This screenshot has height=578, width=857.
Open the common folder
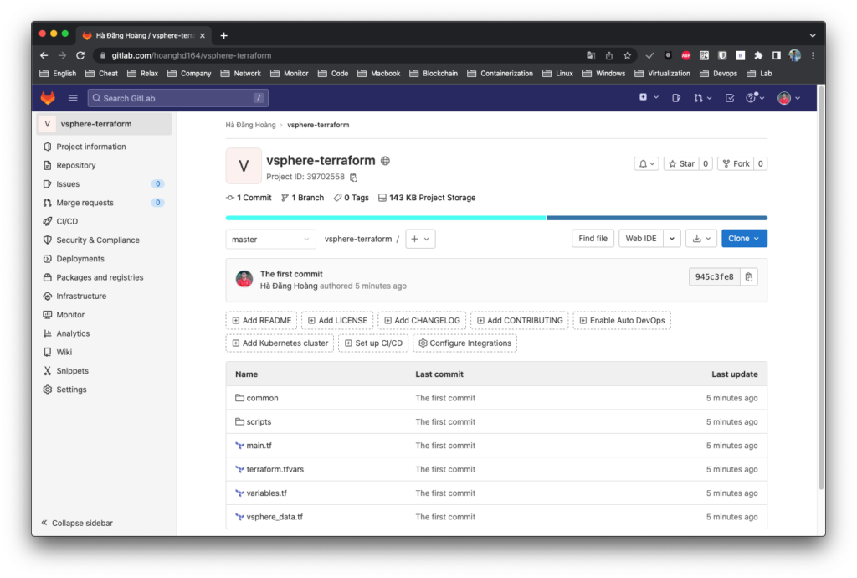pyautogui.click(x=262, y=398)
